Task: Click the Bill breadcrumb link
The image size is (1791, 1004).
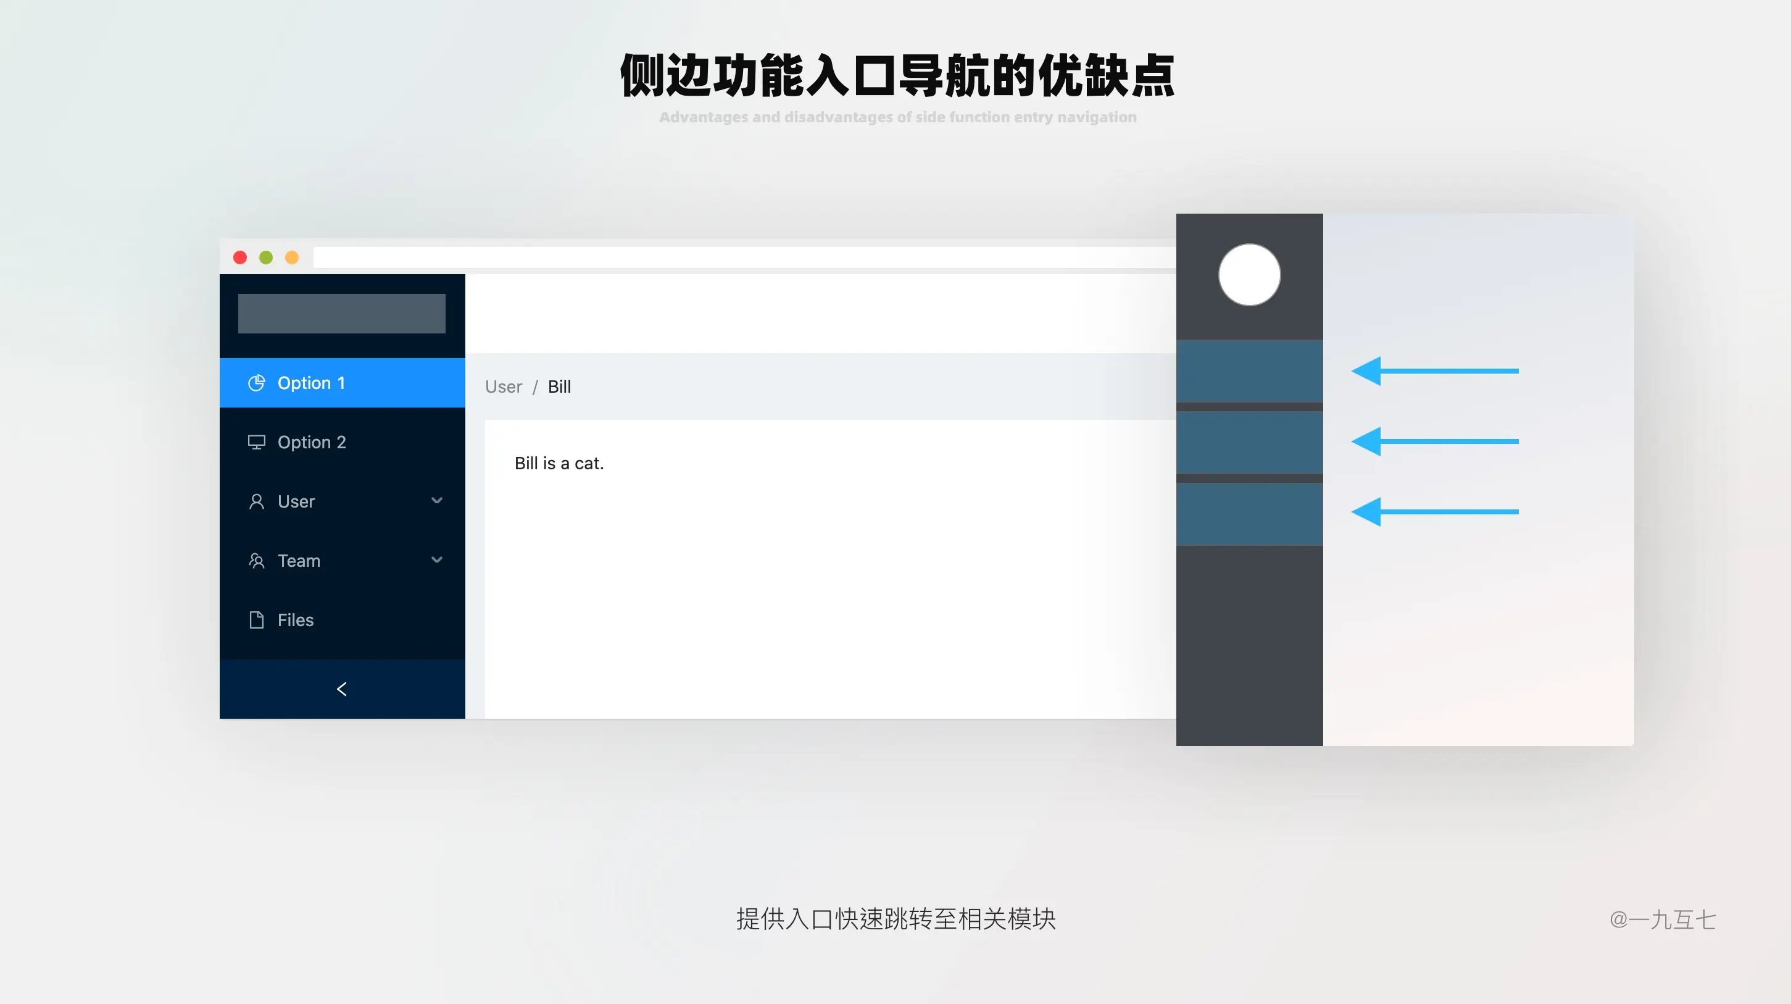Action: tap(559, 385)
